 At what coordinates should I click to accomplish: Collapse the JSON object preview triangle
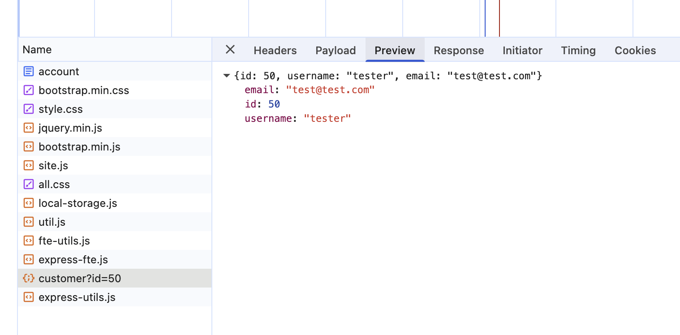tap(227, 76)
